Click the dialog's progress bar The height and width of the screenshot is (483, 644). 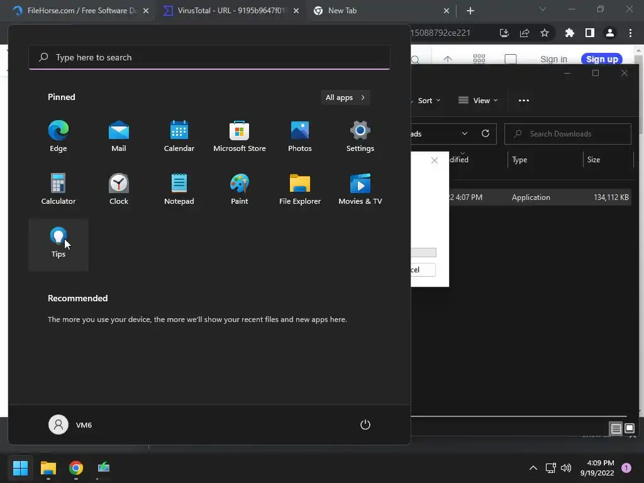click(423, 252)
